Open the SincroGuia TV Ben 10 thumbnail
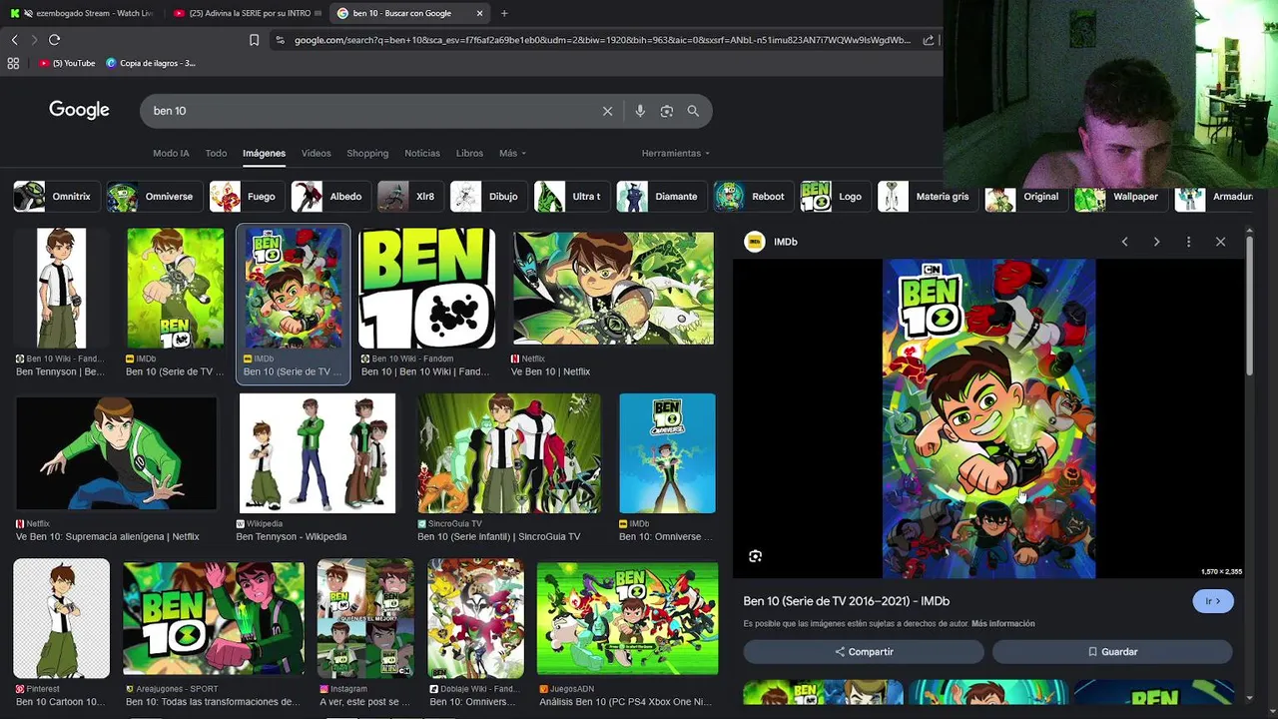The height and width of the screenshot is (719, 1278). pyautogui.click(x=509, y=452)
